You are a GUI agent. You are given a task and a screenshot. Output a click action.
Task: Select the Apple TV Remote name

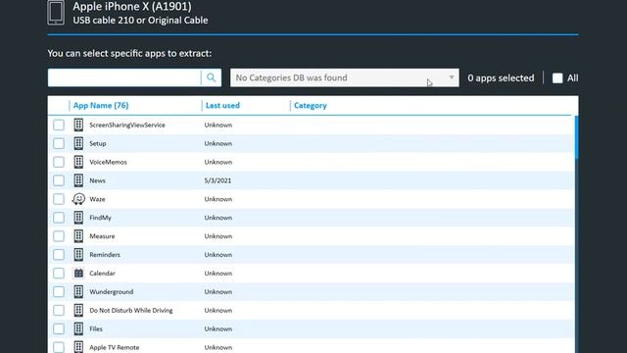(115, 347)
